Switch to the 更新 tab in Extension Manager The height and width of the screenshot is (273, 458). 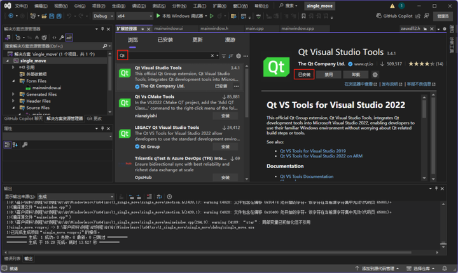pyautogui.click(x=197, y=39)
